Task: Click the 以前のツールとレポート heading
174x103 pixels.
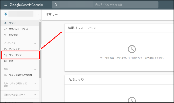Action: (x=14, y=95)
